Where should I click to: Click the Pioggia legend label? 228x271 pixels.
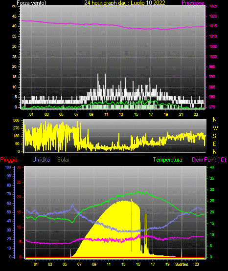[9, 160]
